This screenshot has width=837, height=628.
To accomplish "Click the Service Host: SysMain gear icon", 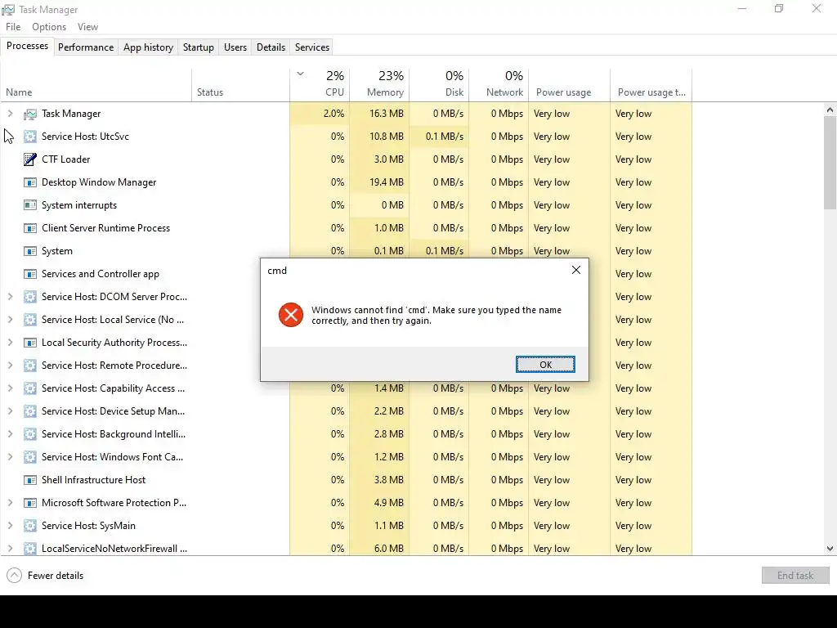I will click(30, 526).
